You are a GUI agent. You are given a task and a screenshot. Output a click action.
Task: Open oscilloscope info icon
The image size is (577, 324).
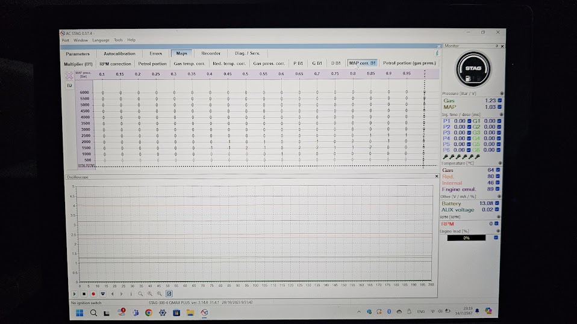coord(131,294)
